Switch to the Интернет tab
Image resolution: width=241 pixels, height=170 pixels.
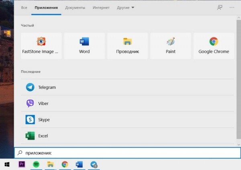point(101,8)
